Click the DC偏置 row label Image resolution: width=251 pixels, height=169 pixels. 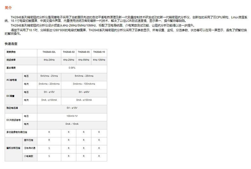tap(10, 96)
